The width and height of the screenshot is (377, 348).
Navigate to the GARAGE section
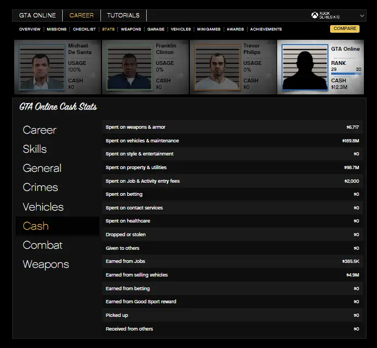pyautogui.click(x=155, y=29)
